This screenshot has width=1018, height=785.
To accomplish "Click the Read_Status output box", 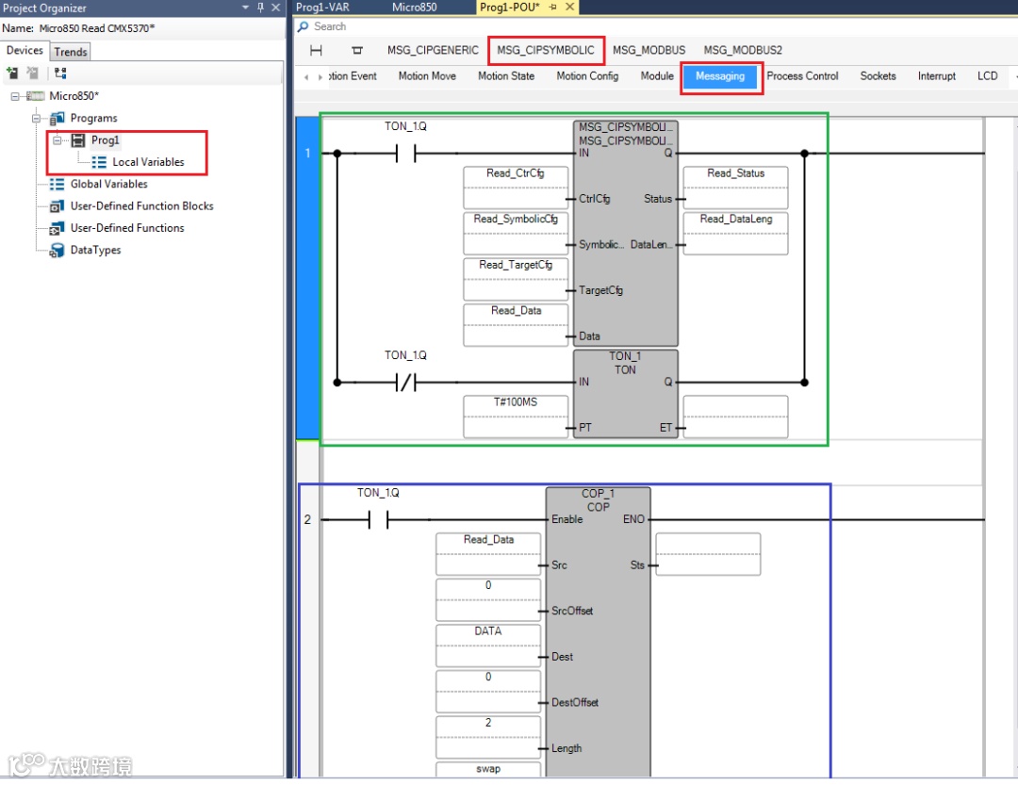I will [735, 188].
